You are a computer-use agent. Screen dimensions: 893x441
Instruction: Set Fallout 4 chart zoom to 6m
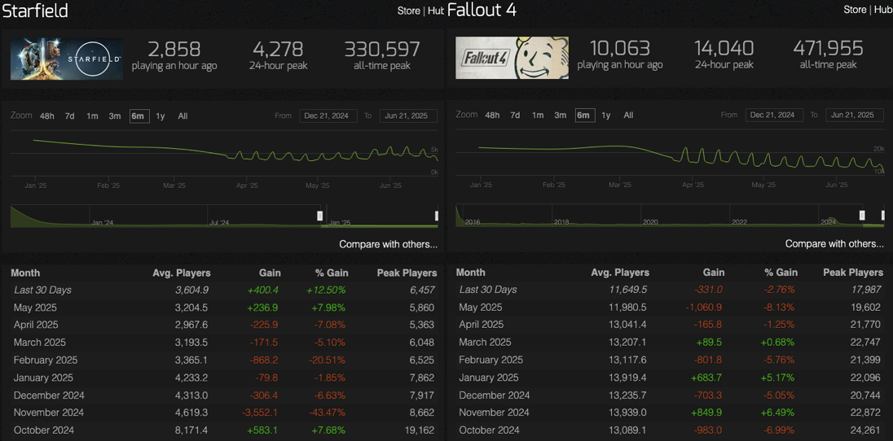585,116
